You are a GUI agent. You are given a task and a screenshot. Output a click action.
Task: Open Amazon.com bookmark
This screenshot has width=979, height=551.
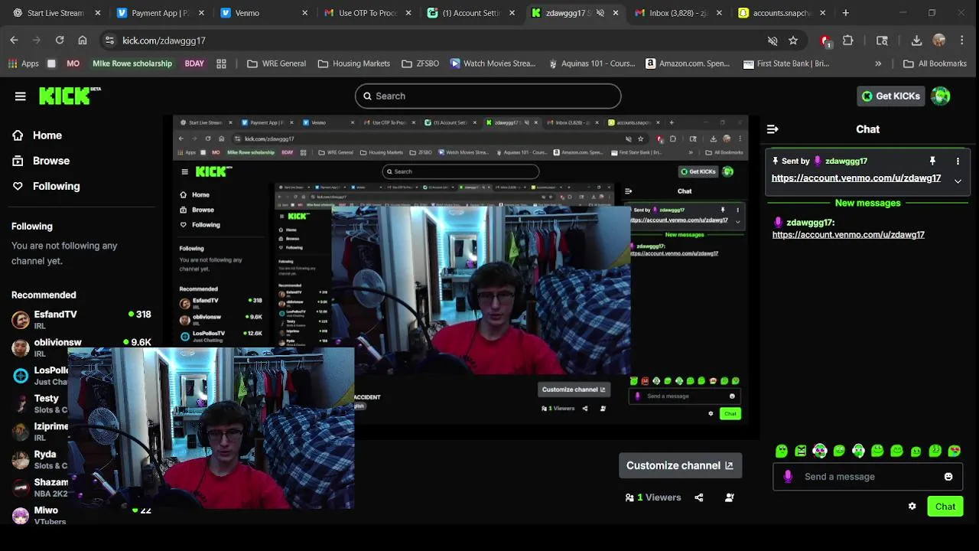(x=687, y=64)
